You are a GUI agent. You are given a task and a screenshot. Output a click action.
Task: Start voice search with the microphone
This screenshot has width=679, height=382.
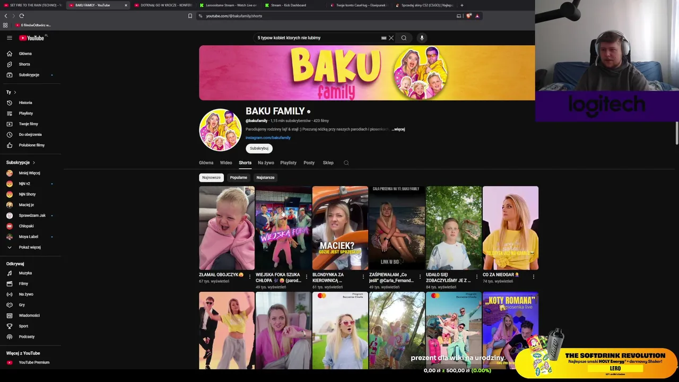click(x=422, y=38)
